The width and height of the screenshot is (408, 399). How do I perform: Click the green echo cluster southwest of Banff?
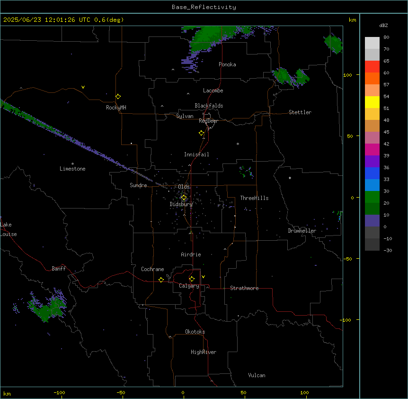(48, 308)
